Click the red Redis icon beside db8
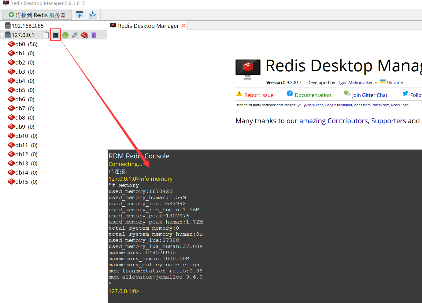Screen dimensions: 422x303 click(11, 117)
